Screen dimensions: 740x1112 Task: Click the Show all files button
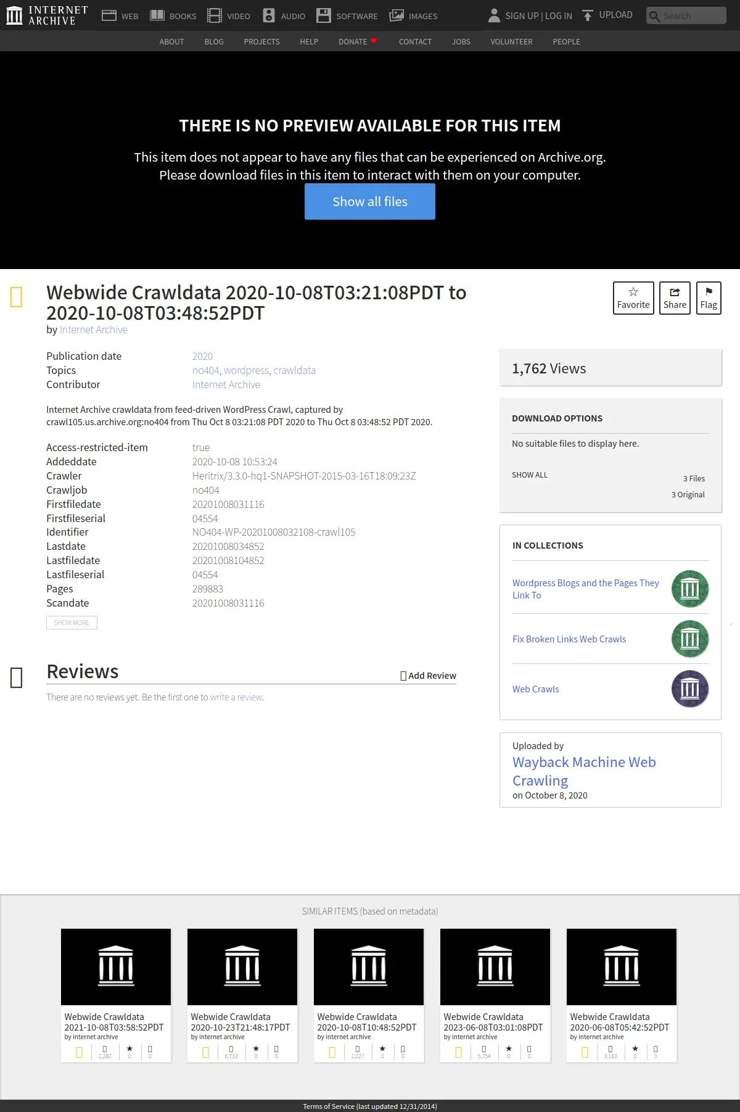click(x=370, y=201)
